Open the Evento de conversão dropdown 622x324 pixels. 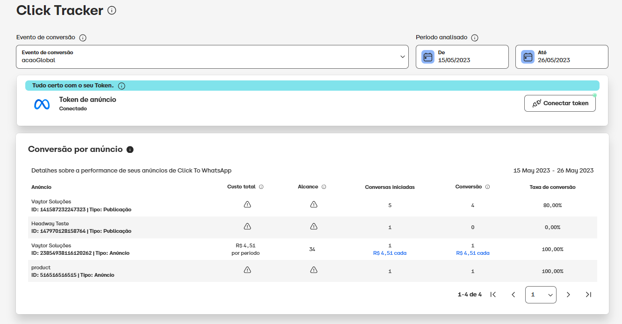(x=212, y=57)
